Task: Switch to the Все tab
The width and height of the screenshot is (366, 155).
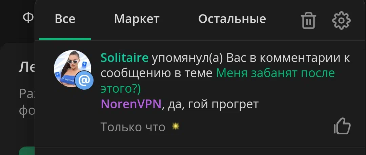Action: 65,19
